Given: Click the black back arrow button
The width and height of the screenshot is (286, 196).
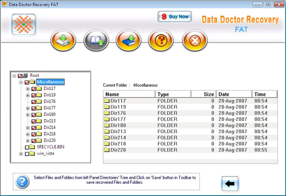Looking at the screenshot, I should [230, 184].
